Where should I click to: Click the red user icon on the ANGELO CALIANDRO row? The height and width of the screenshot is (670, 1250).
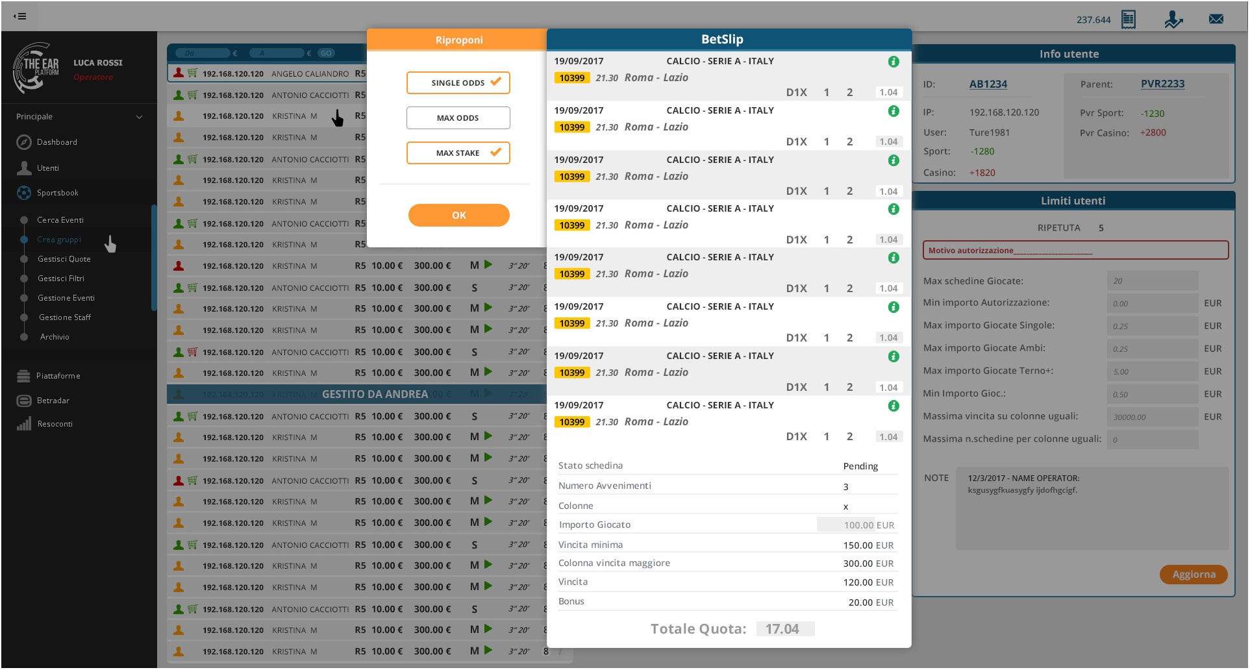[179, 73]
